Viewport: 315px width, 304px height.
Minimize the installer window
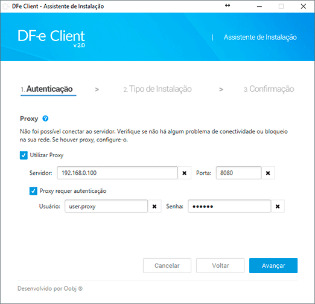[x=259, y=7]
